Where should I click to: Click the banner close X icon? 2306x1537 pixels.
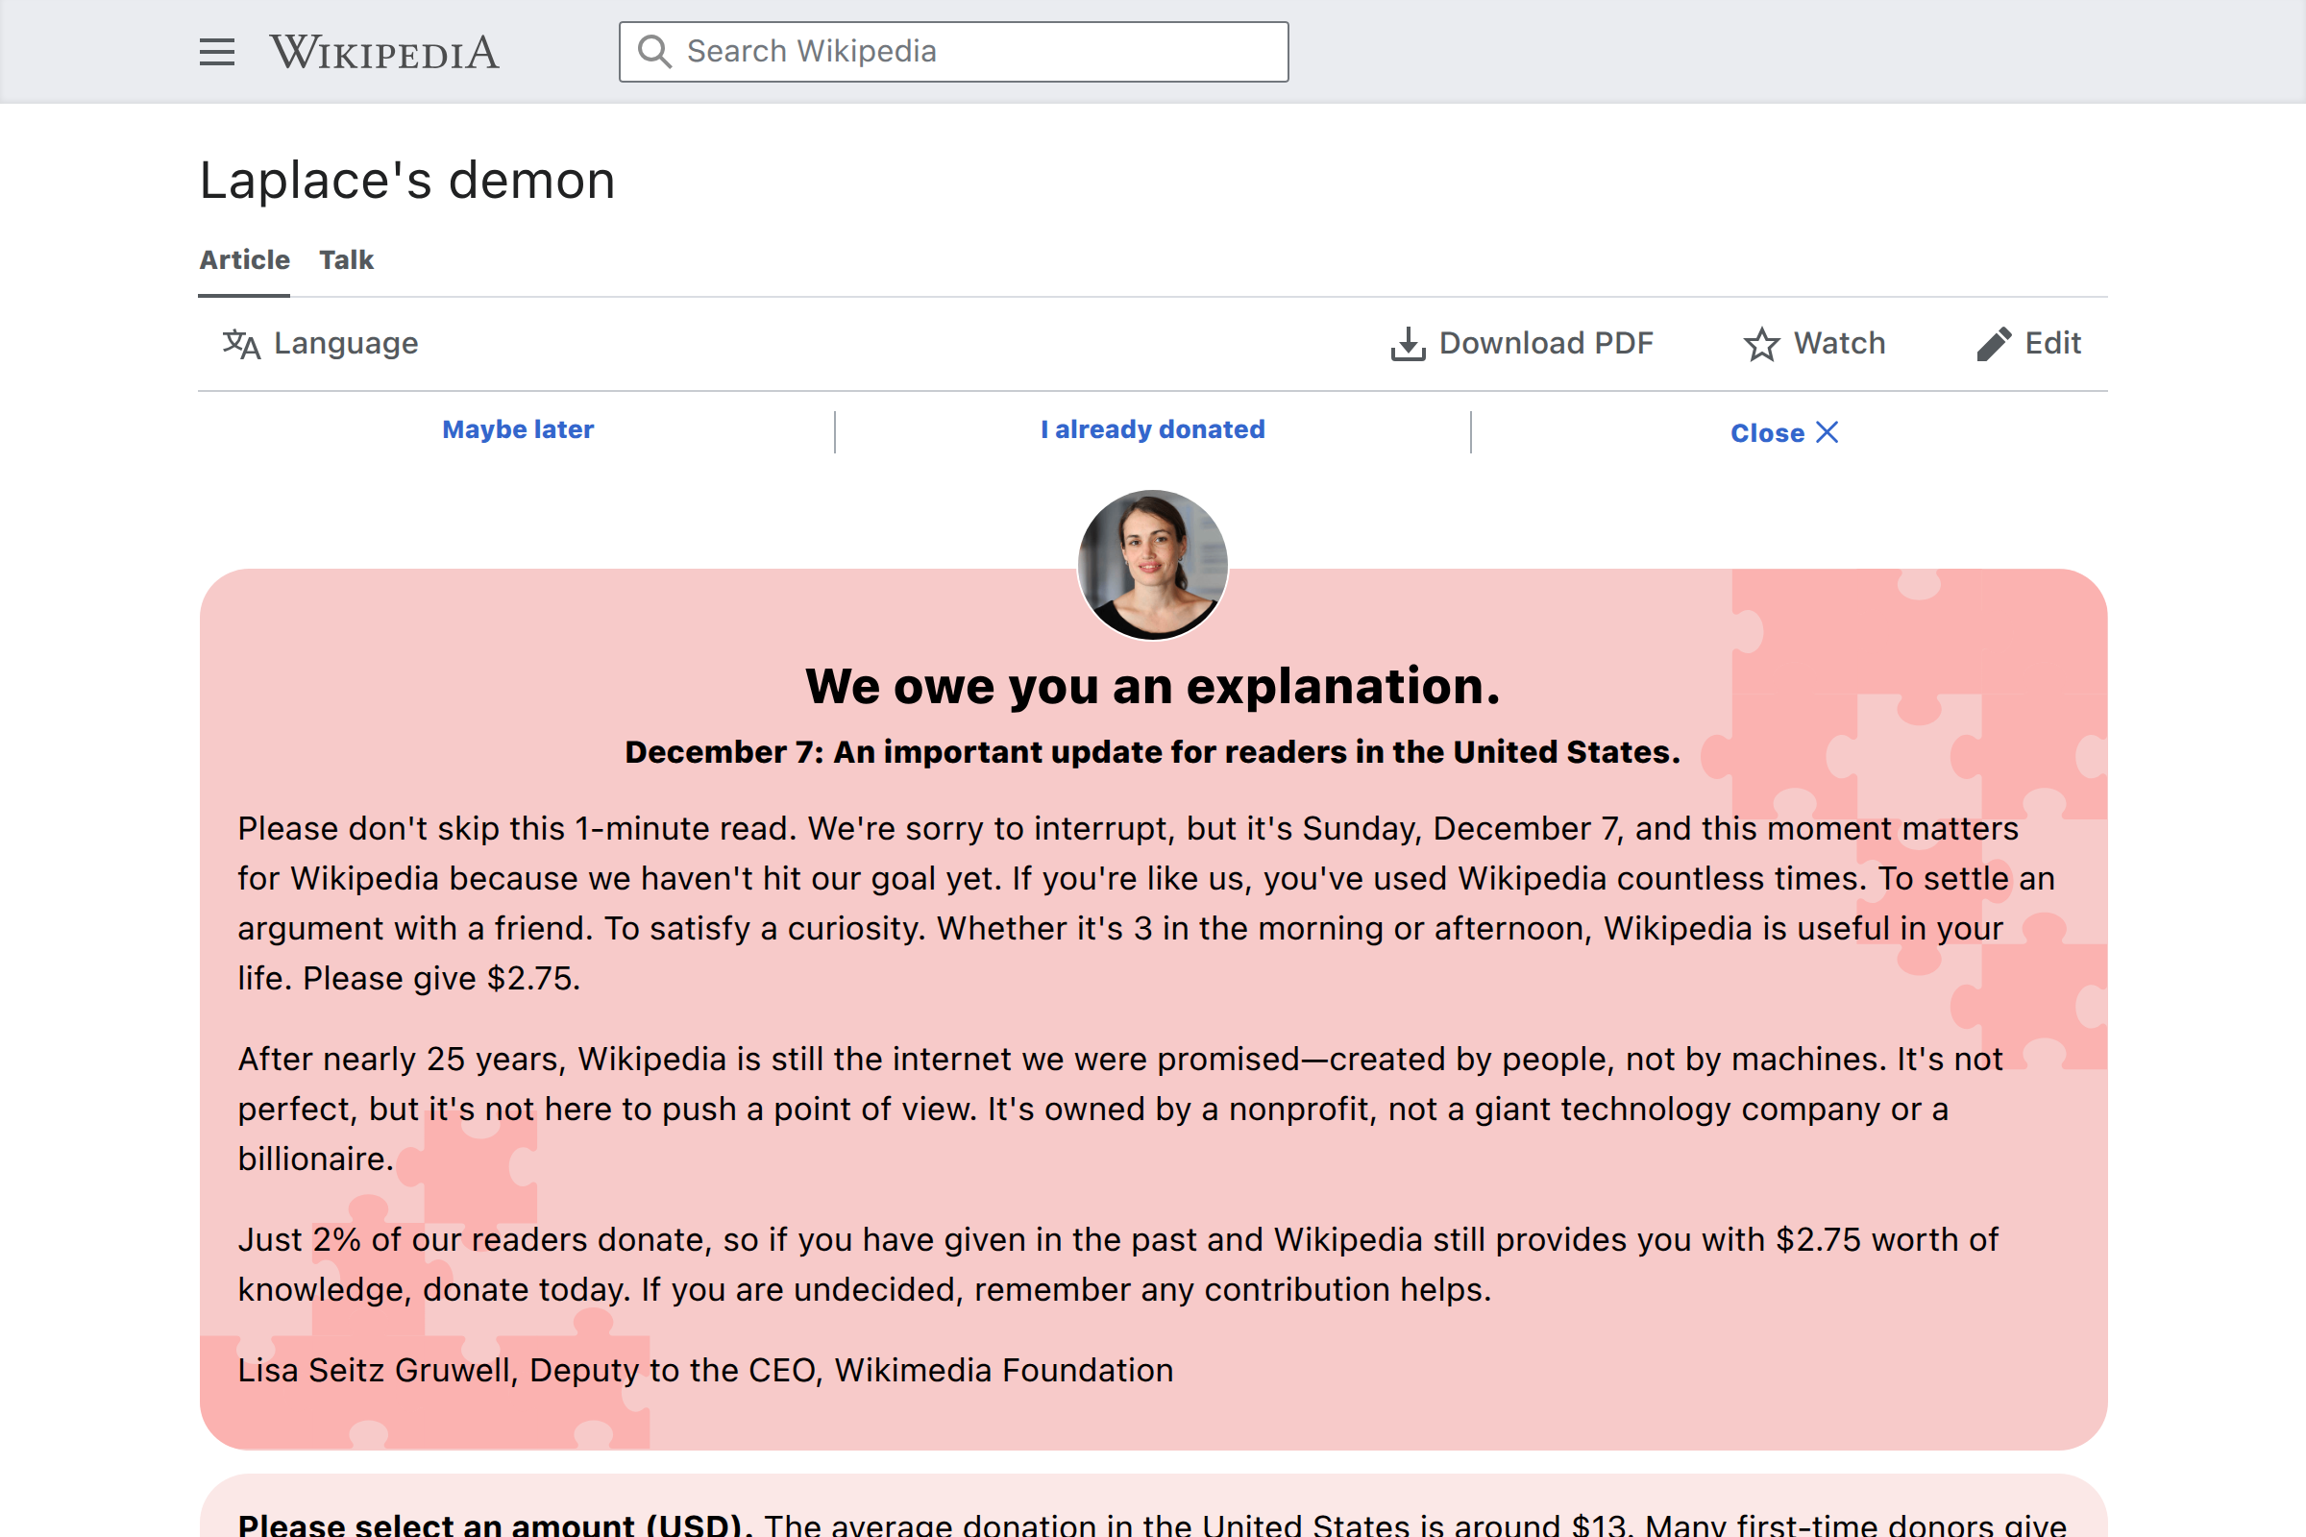click(1827, 432)
